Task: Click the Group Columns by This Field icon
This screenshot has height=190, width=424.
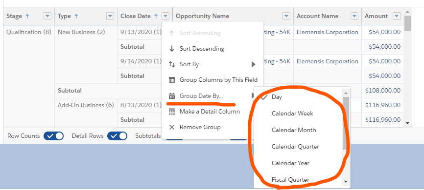Action: (x=172, y=80)
